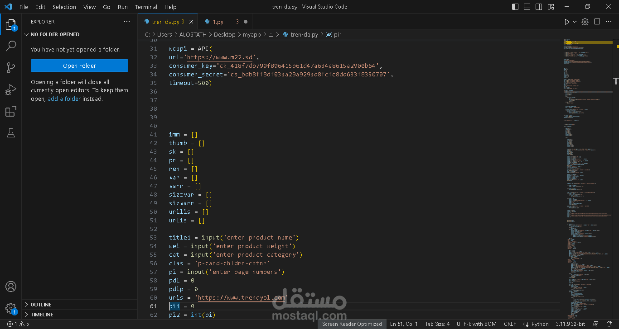619x329 pixels.
Task: Open the Go menu
Action: tap(107, 7)
